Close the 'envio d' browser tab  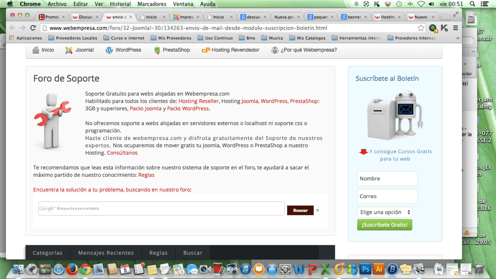pos(130,17)
